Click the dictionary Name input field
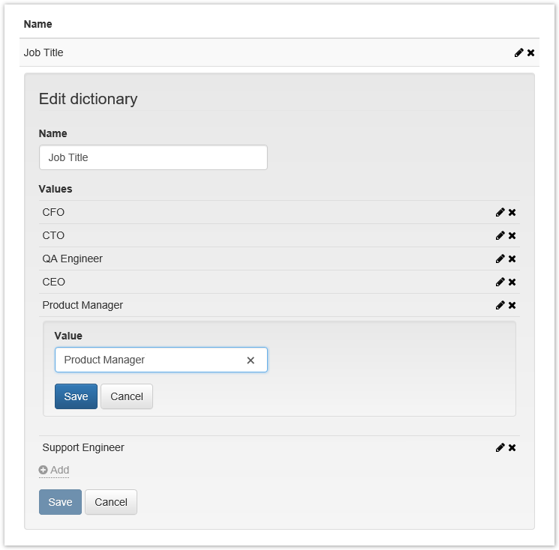559x550 pixels. pyautogui.click(x=153, y=157)
